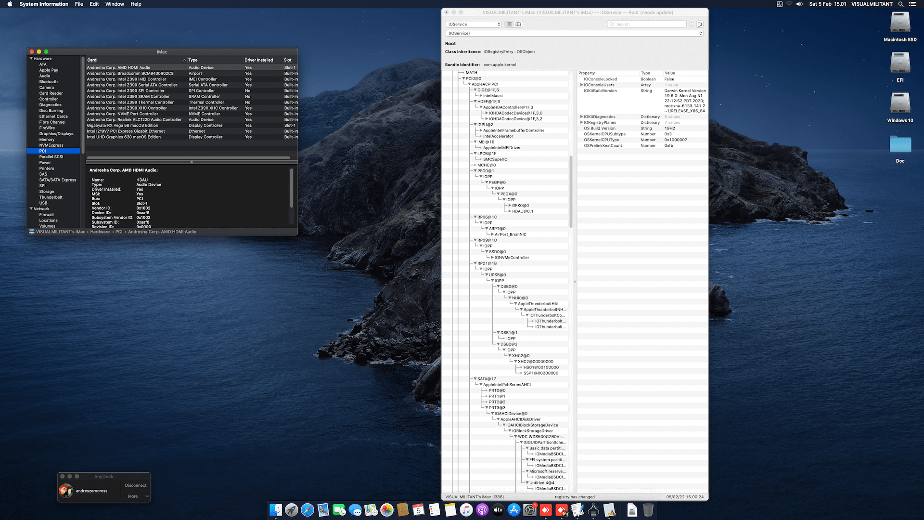Open the File menu
924x520 pixels.
pyautogui.click(x=79, y=4)
